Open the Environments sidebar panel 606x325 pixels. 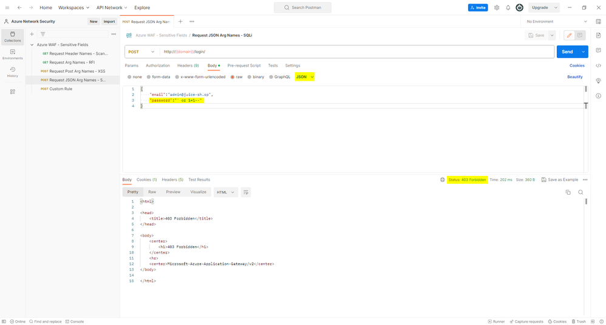pos(13,55)
